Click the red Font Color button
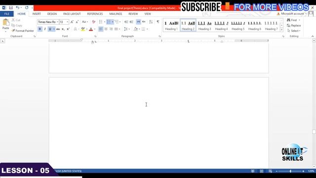316x178 pixels. 91,29
